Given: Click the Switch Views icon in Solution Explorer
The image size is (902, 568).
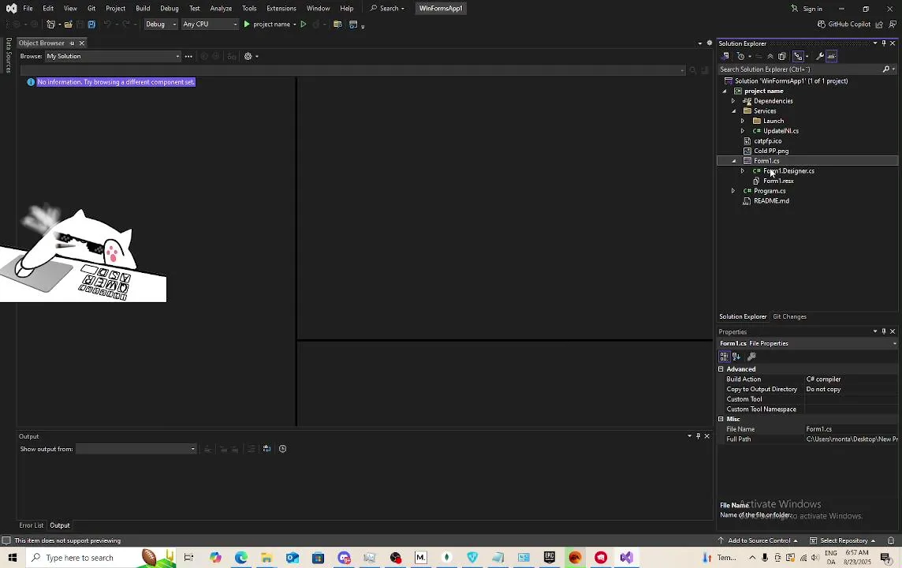Looking at the screenshot, I should pyautogui.click(x=725, y=56).
